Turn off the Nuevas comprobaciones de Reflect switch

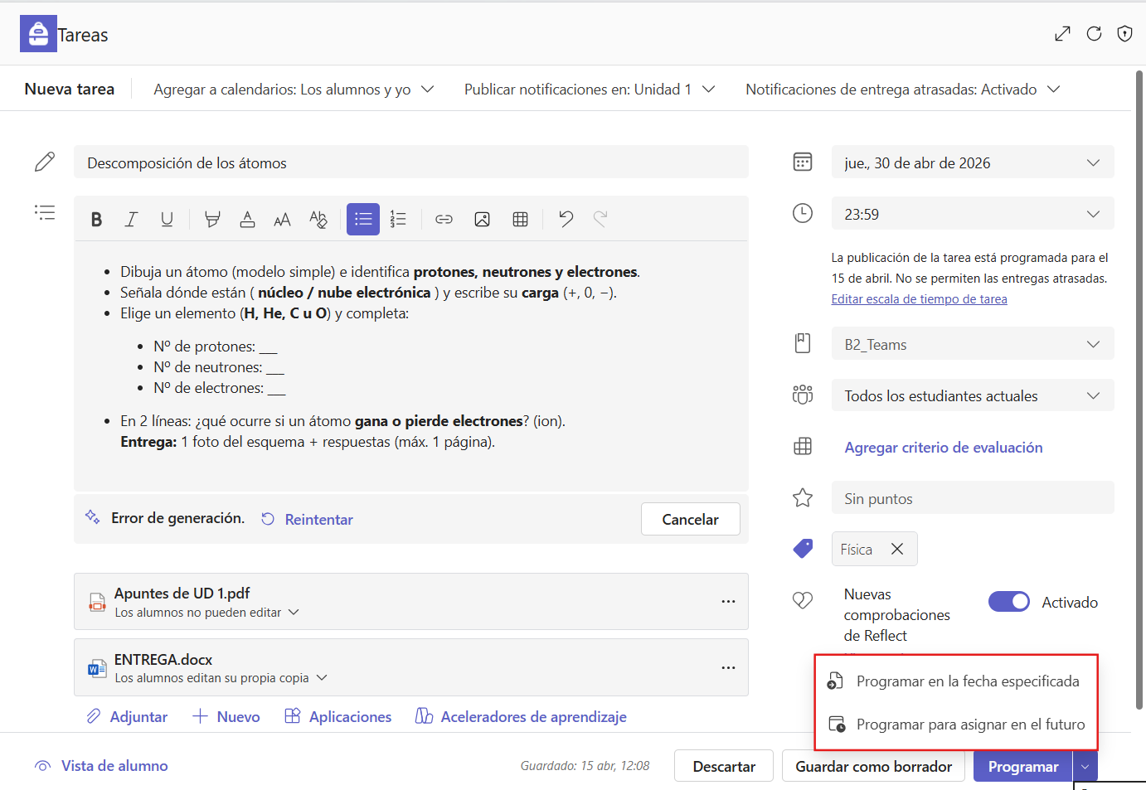1009,602
